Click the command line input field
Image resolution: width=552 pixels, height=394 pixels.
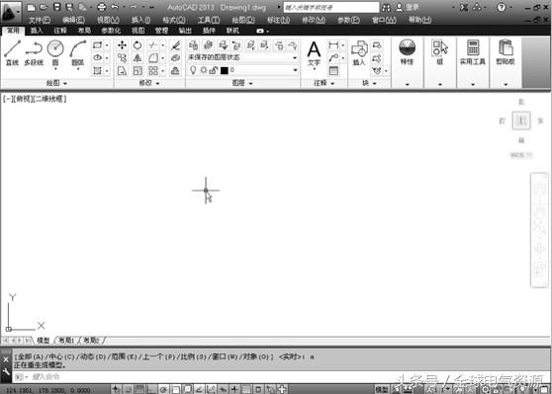tap(282, 377)
